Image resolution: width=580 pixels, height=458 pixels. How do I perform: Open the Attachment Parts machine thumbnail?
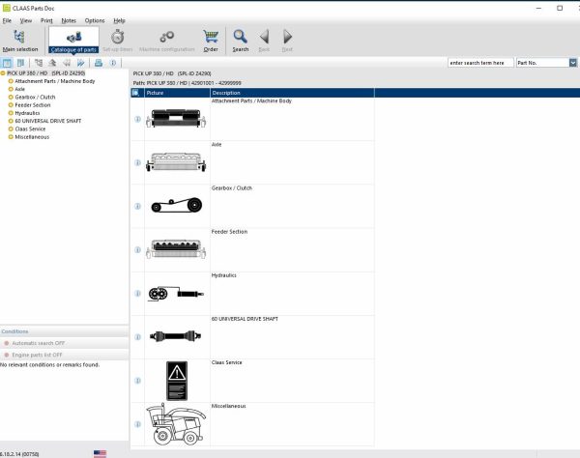tap(176, 119)
